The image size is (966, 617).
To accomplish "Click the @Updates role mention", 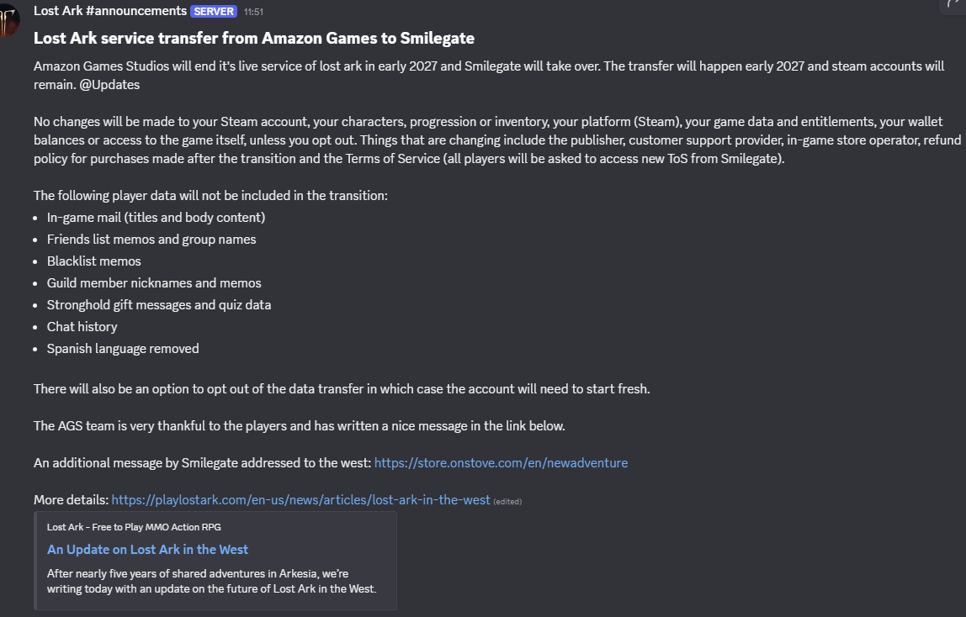I will pyautogui.click(x=109, y=85).
